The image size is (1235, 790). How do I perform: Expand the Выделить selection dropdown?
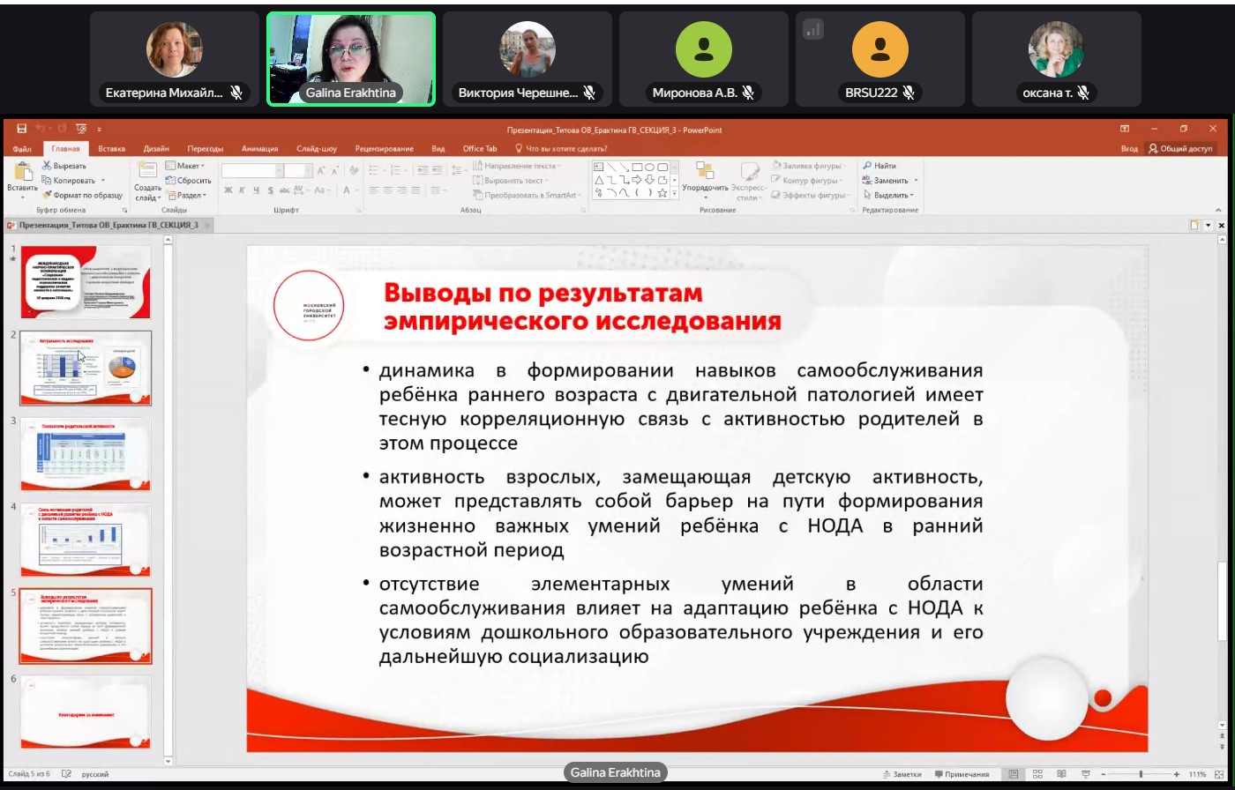[x=889, y=195]
